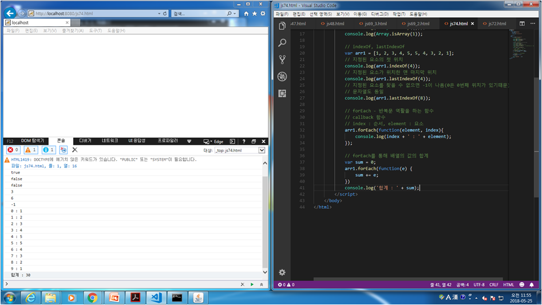Click the HTML language mode in status bar
The image size is (542, 305).
[508, 284]
